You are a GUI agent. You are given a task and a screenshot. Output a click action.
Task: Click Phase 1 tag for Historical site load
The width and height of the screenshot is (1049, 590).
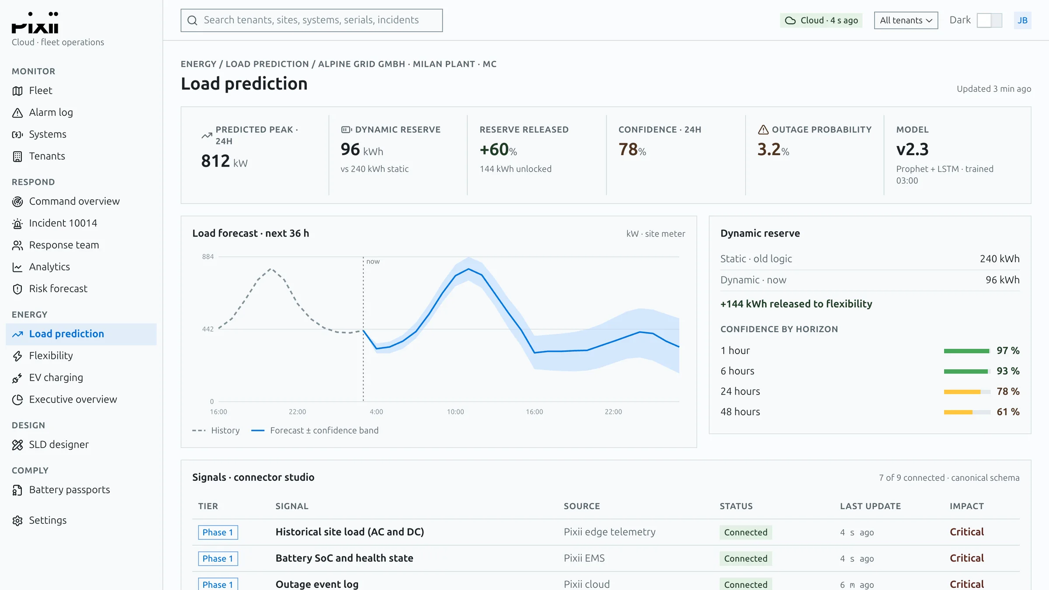click(x=218, y=532)
